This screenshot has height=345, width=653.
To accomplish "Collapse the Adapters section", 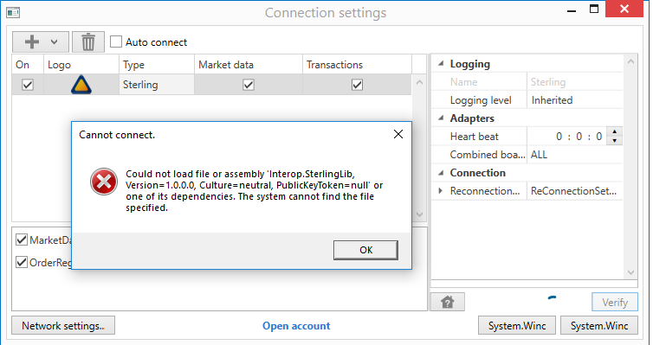I will tap(441, 118).
